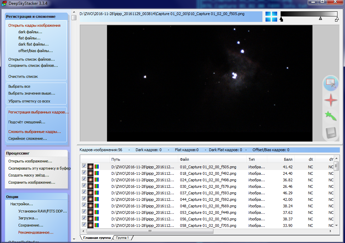Uncheck the 018_Capture f492 file checkbox
This screenshot has height=243, width=345.
point(84,172)
